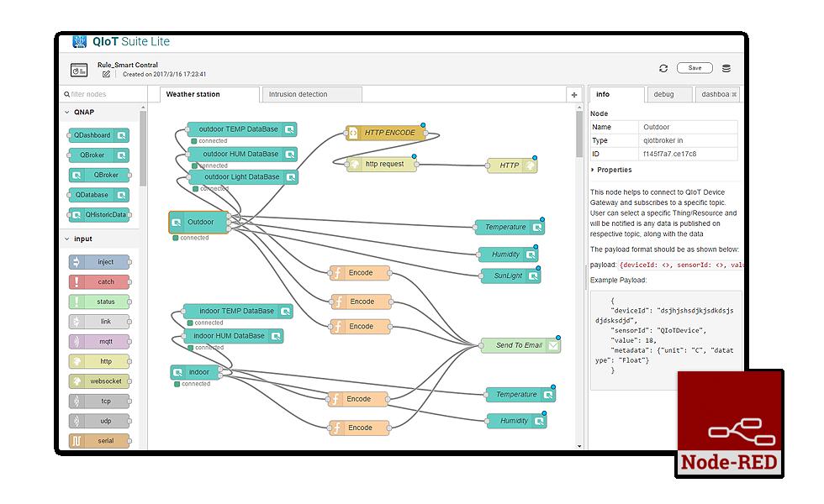Click the palette vertical scrollbar thumb
Screen dimensions: 824x504
pos(142,149)
